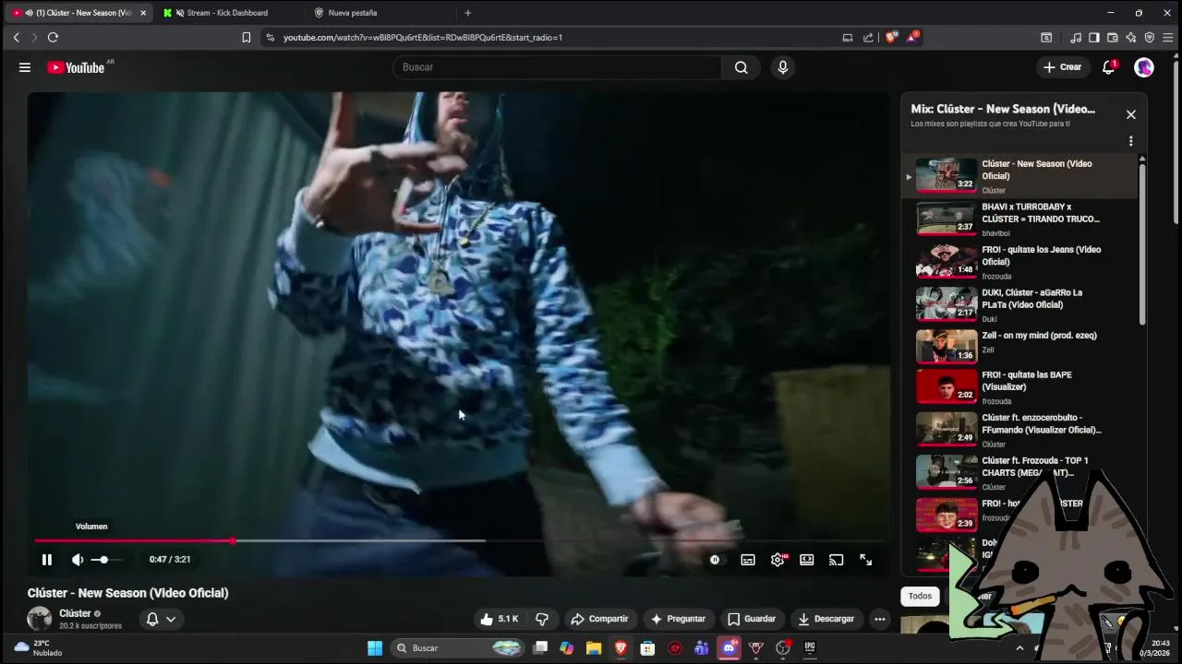1182x664 pixels.
Task: Toggle subtitles with the captions icon
Action: 748,560
